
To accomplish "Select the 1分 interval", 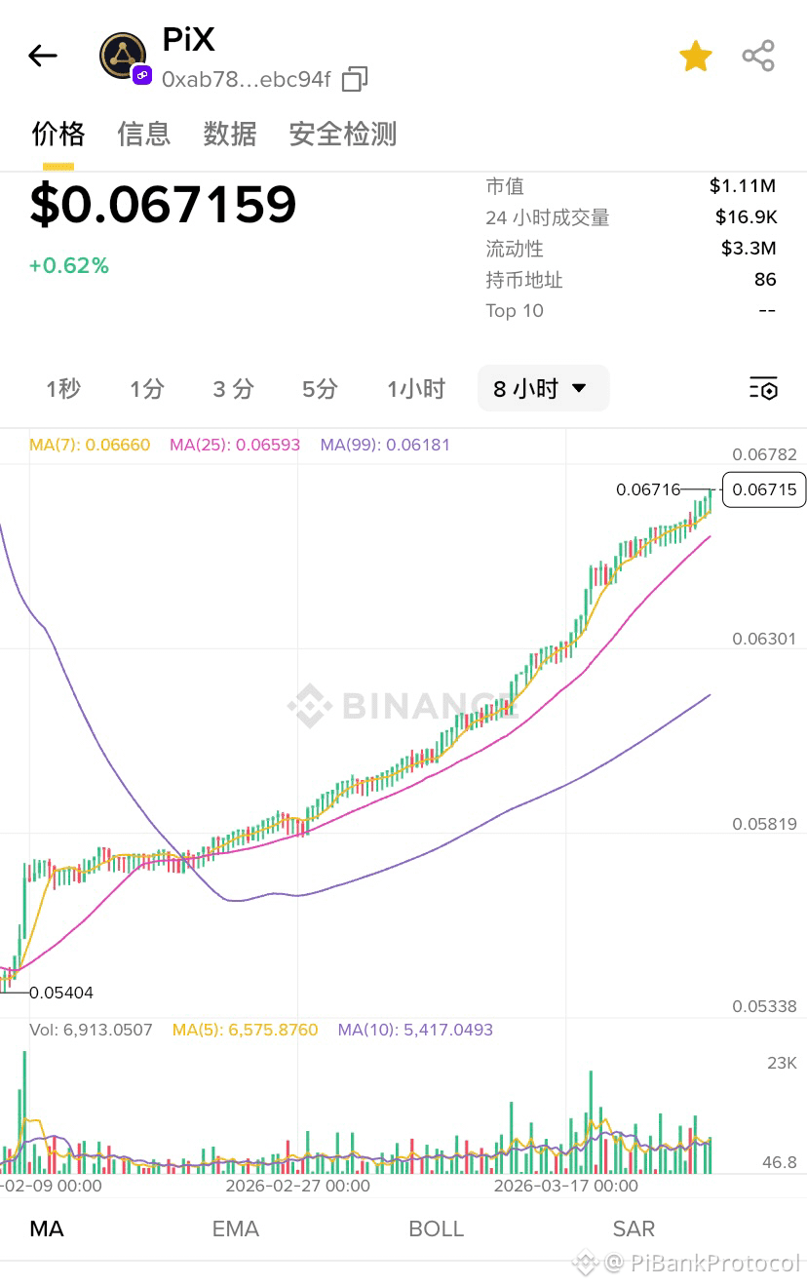I will (x=147, y=389).
